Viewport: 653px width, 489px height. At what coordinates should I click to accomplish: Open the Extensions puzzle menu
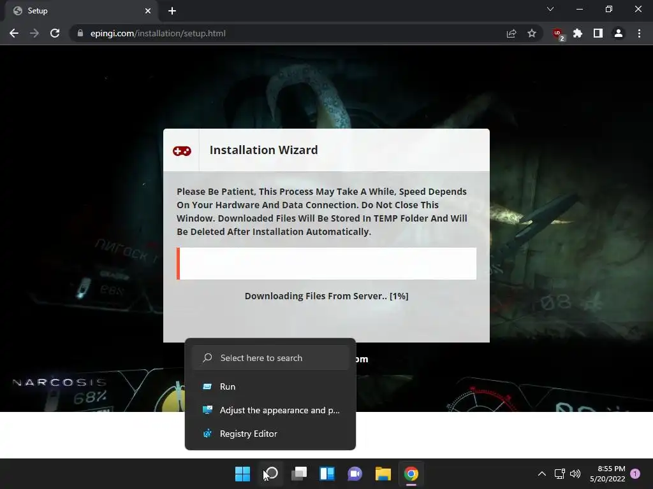pos(578,33)
